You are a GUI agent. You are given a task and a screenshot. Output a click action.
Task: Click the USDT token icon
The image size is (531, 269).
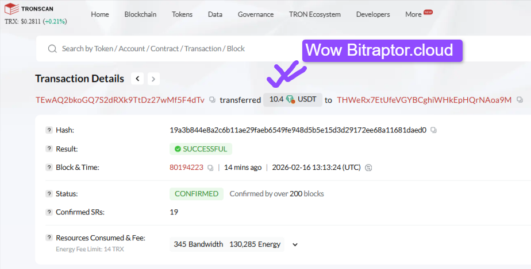point(291,100)
